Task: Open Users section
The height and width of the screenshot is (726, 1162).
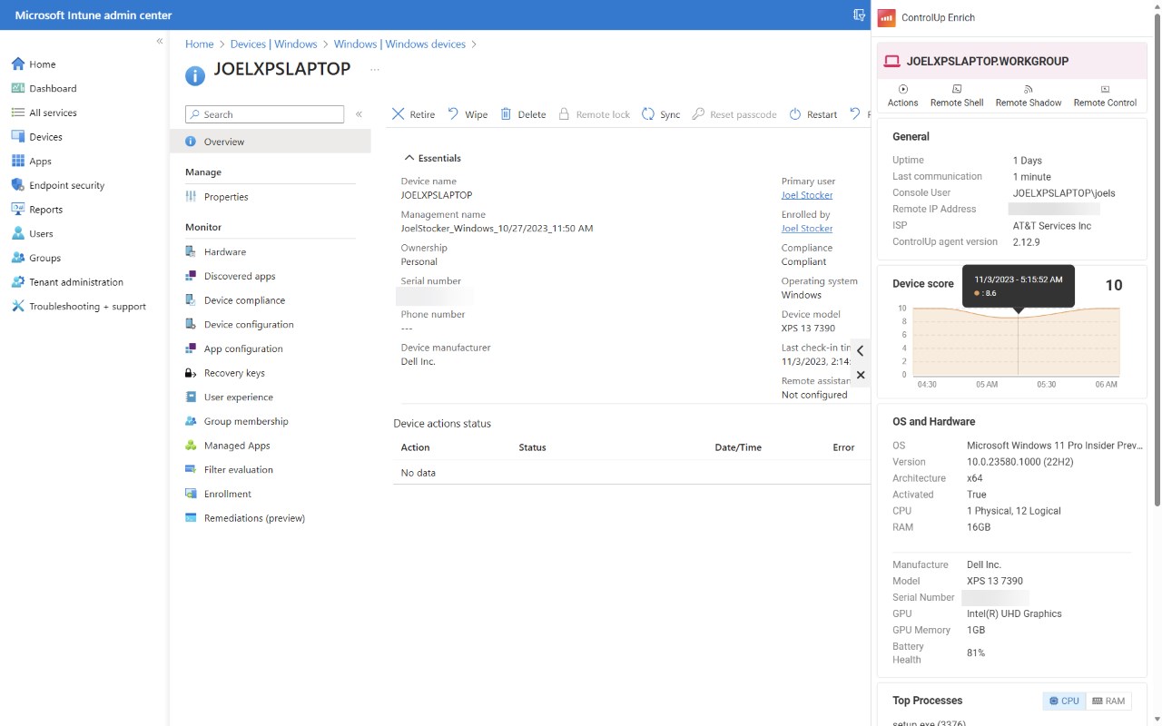Action: coord(32,233)
